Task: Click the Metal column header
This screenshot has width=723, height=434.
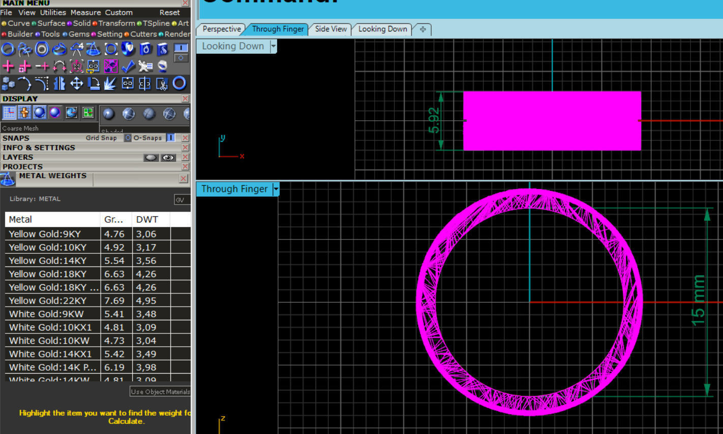Action: click(x=52, y=219)
